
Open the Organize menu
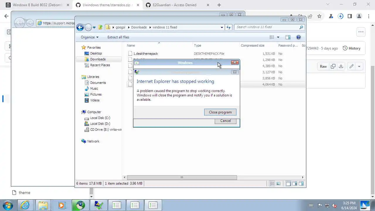coord(90,37)
